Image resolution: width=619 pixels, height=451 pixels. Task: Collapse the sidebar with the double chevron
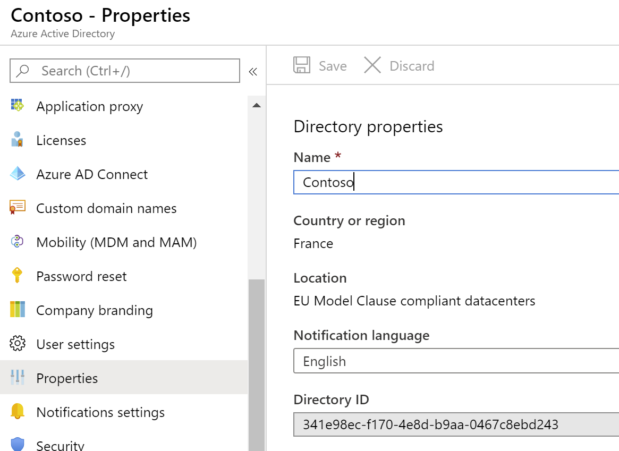(x=253, y=71)
